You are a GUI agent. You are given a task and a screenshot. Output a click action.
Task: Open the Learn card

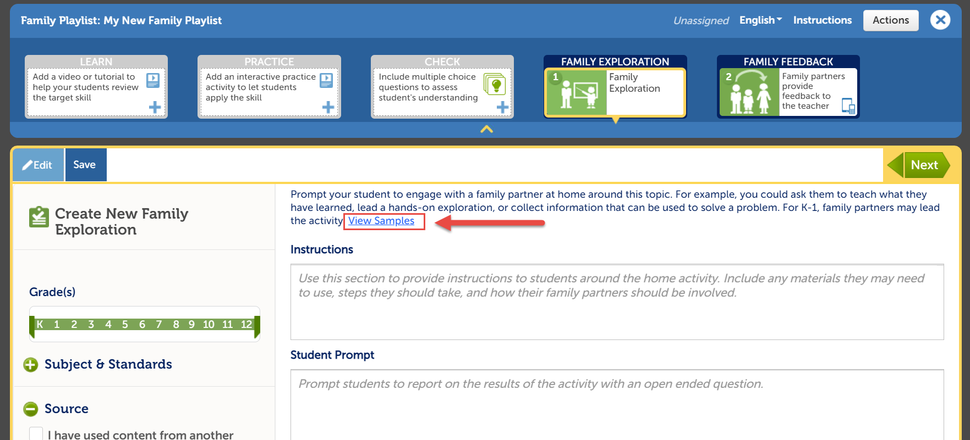click(96, 86)
